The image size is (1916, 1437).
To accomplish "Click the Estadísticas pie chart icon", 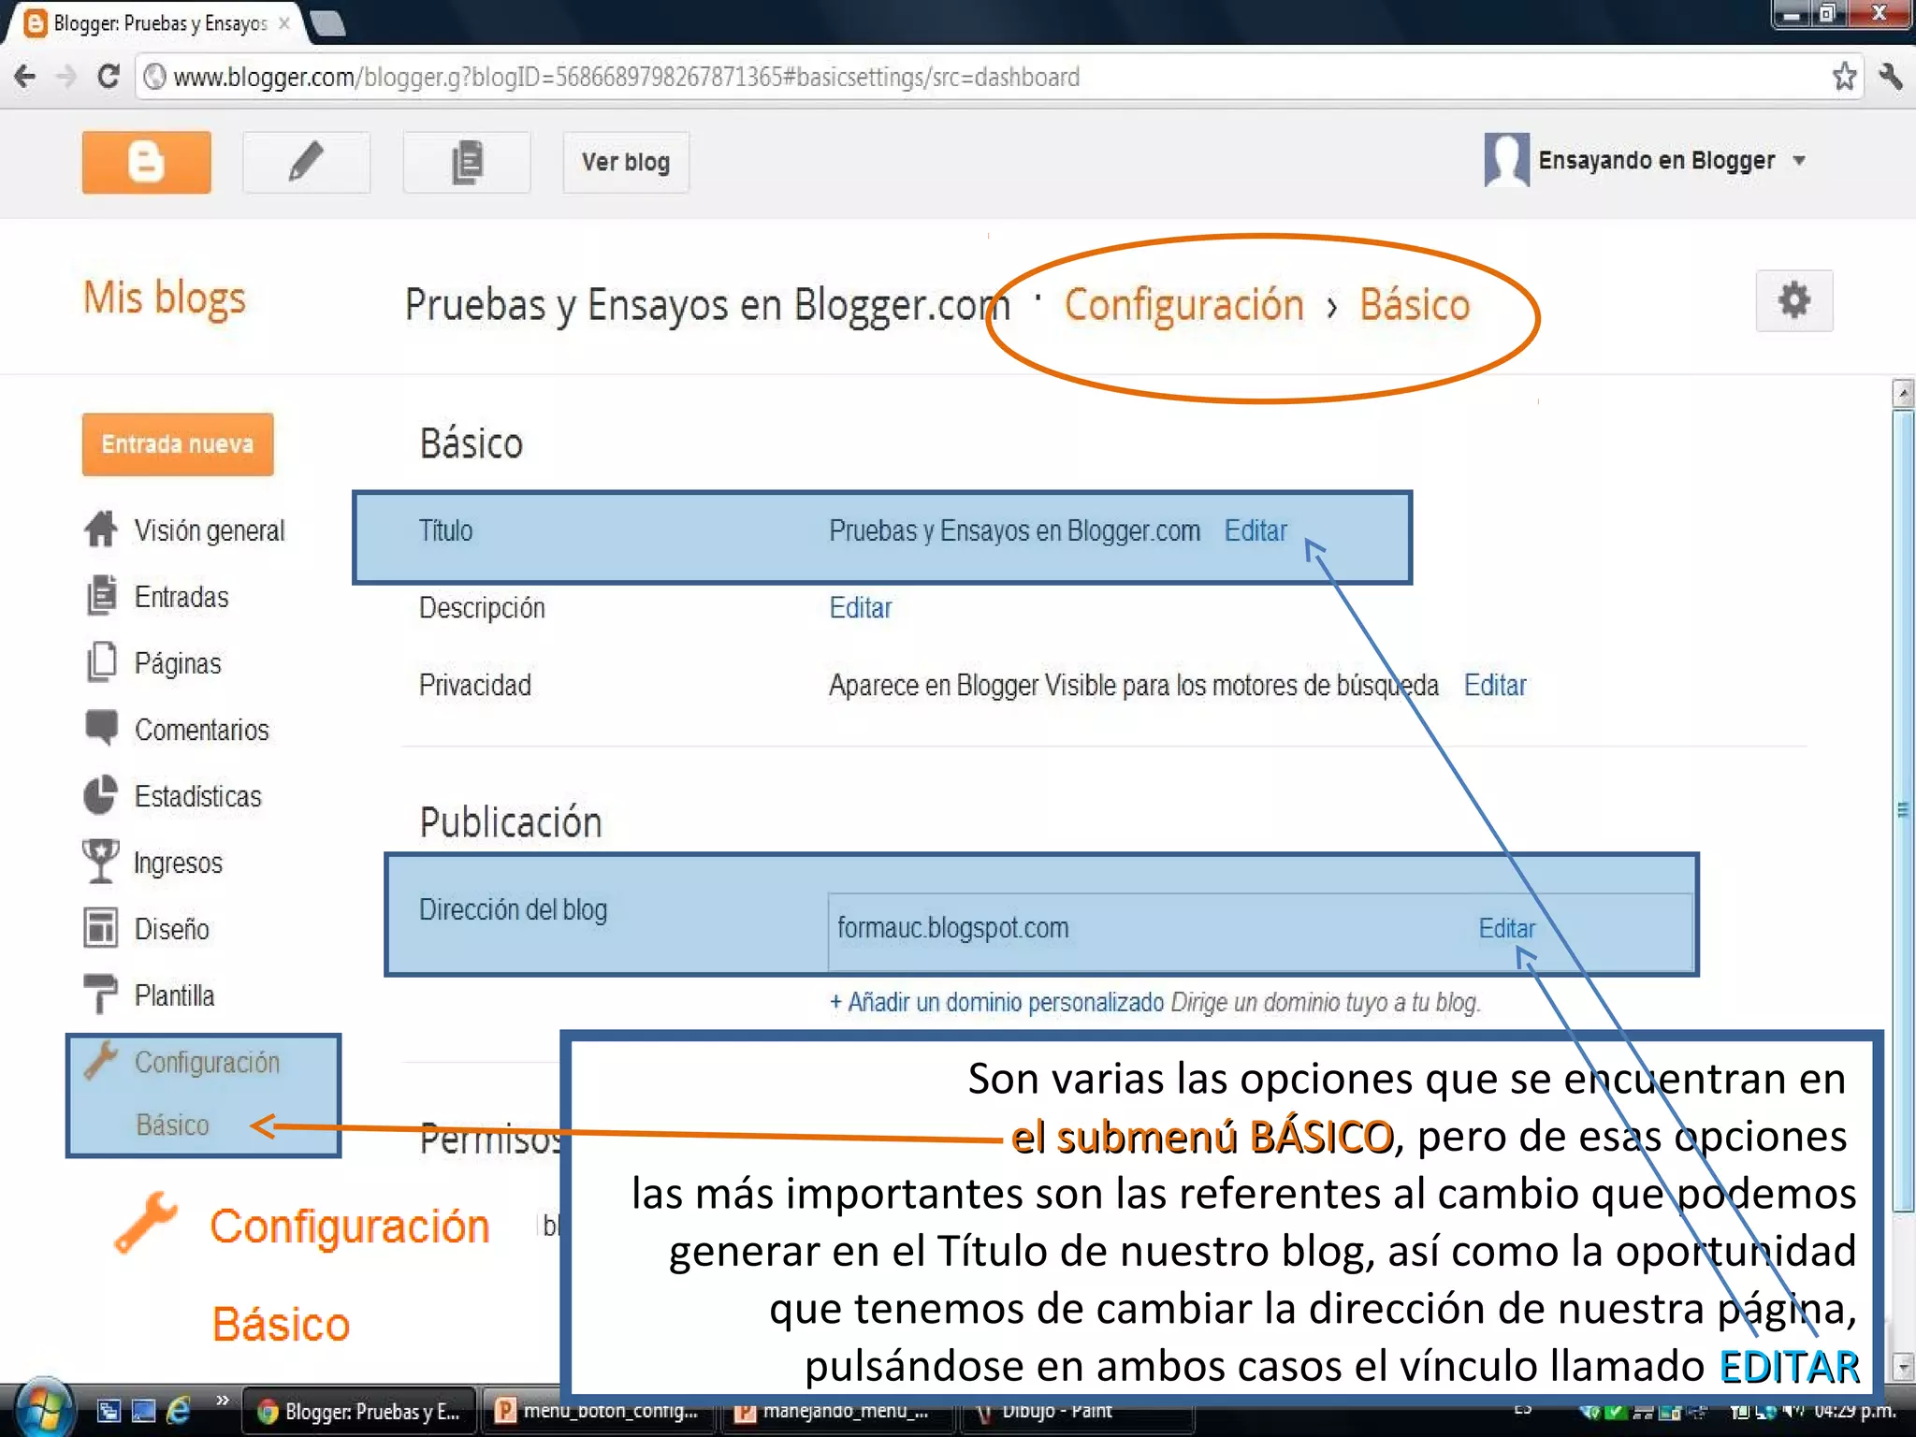I will [x=101, y=794].
